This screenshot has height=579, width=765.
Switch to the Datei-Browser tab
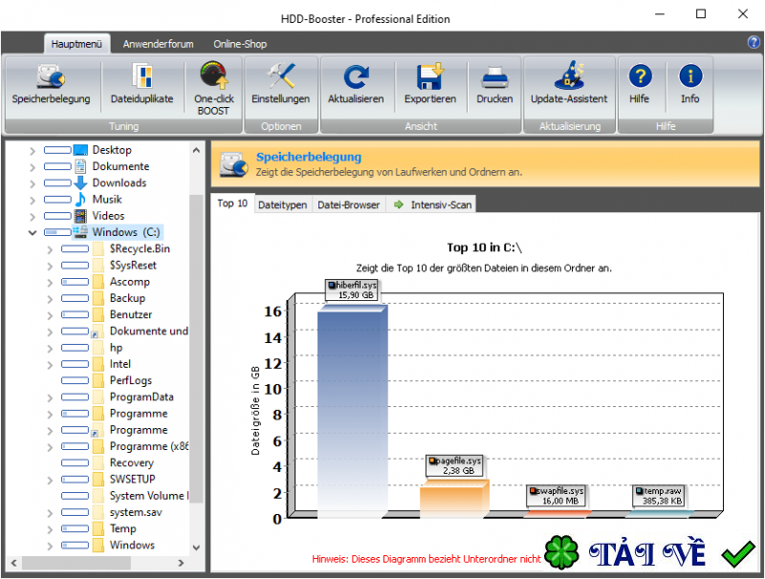click(x=348, y=204)
